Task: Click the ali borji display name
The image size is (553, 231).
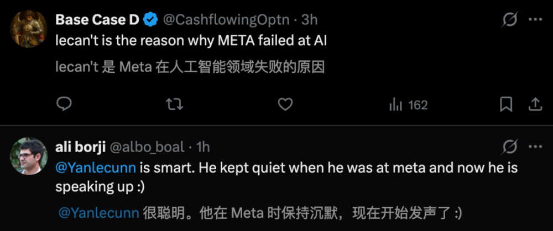Action: (82, 147)
